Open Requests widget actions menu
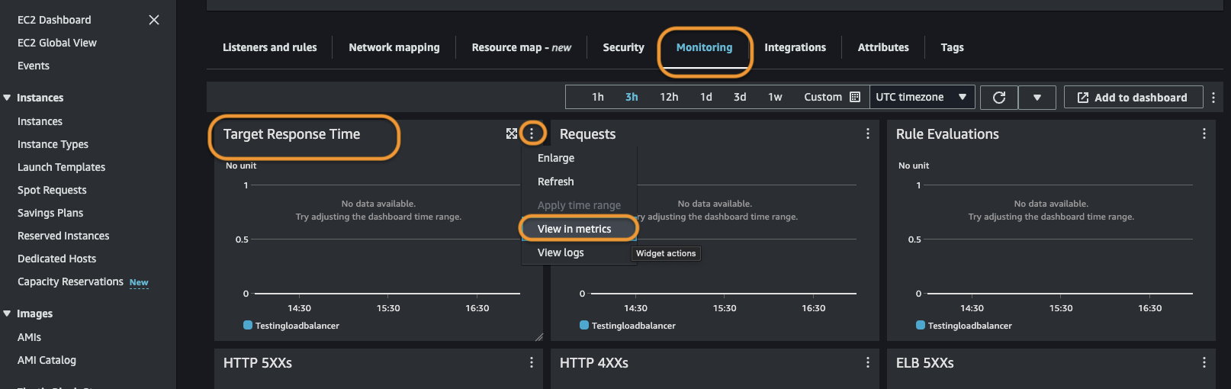 pyautogui.click(x=868, y=133)
